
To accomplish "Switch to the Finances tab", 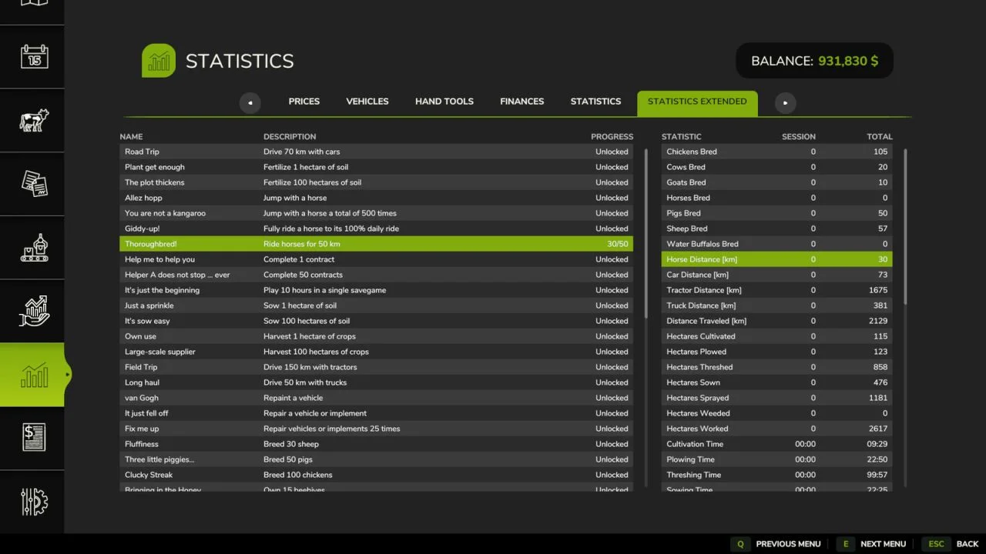I will [522, 102].
